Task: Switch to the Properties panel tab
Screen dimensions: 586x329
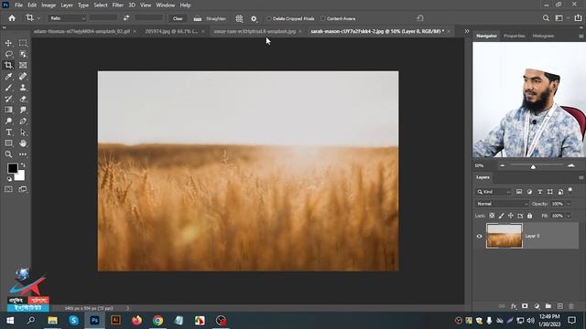Action: (x=515, y=36)
